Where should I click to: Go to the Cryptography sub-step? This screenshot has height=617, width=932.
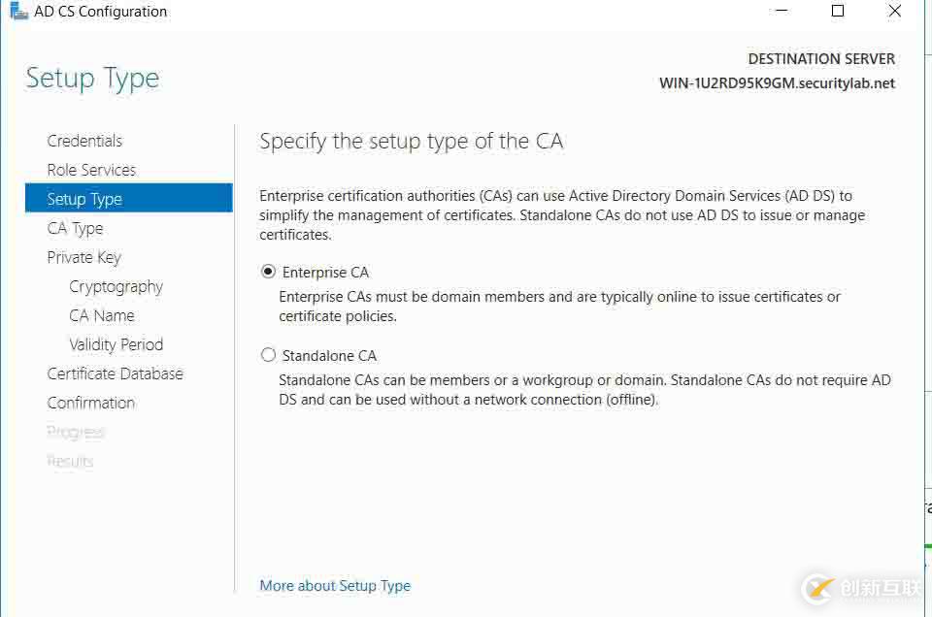[x=116, y=286]
